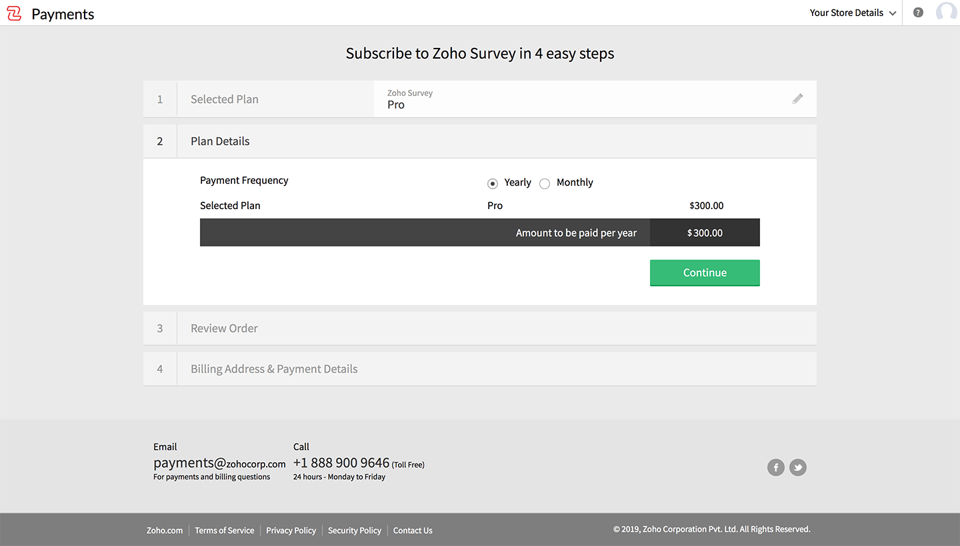Screen dimensions: 960x546
Task: Click the $300.00 amount per year total
Action: tap(705, 233)
